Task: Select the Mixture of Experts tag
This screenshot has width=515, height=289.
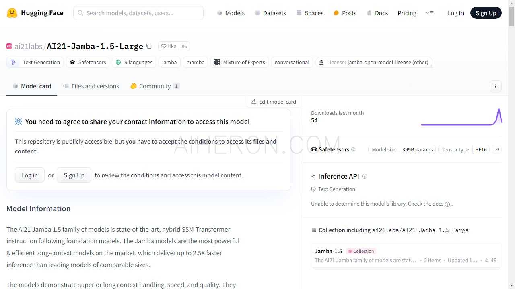Action: click(239, 62)
